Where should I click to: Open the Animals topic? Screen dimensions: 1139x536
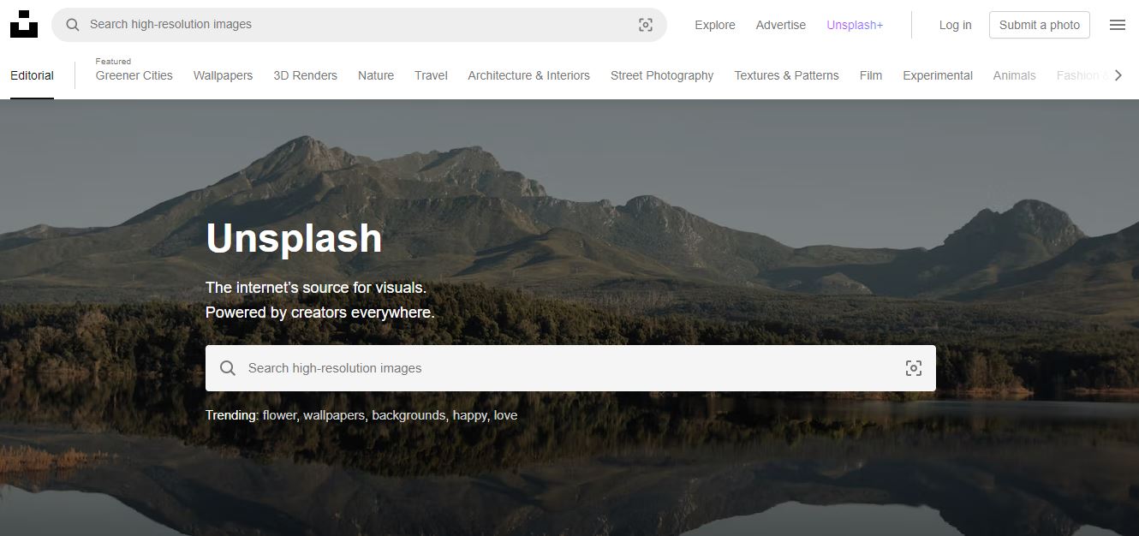(x=1014, y=75)
